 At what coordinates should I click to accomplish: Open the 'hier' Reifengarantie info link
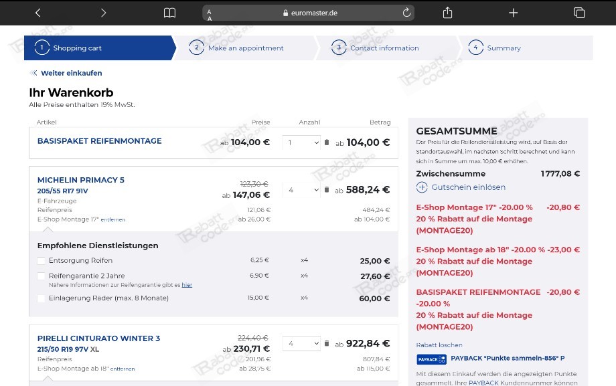pos(187,285)
